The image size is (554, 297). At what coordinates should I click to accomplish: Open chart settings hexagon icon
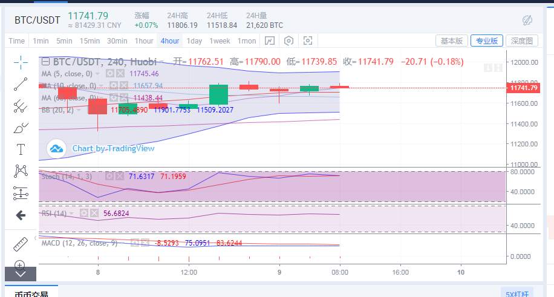coord(288,41)
